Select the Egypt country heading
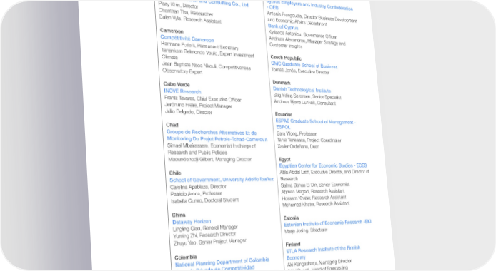 tap(284, 159)
